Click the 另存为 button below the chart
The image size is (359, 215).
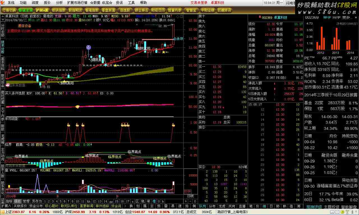[x=37, y=201]
